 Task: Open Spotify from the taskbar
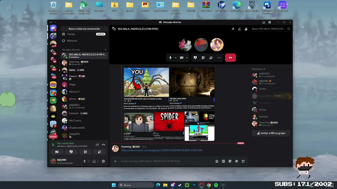tap(216, 185)
